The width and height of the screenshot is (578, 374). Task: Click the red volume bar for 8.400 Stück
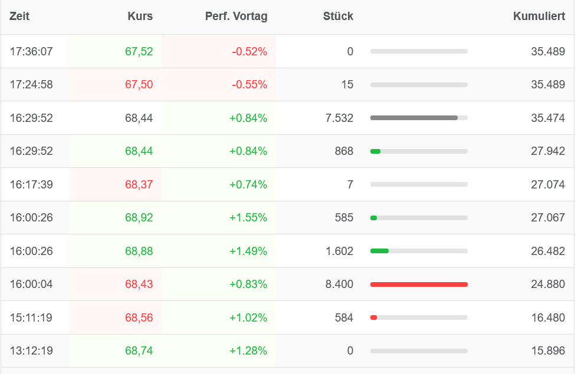point(419,284)
